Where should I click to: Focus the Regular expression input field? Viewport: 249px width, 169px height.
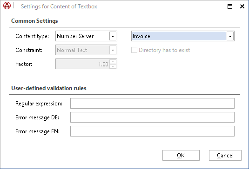[x=152, y=104]
